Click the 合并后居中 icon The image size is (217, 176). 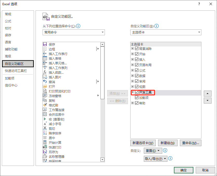45,114
